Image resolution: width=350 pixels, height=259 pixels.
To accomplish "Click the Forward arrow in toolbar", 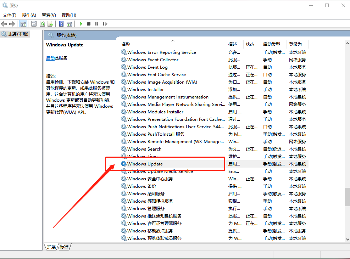I will [12, 24].
